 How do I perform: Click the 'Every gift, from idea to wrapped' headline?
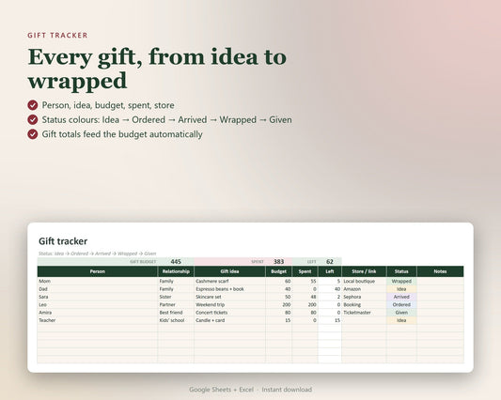(157, 69)
